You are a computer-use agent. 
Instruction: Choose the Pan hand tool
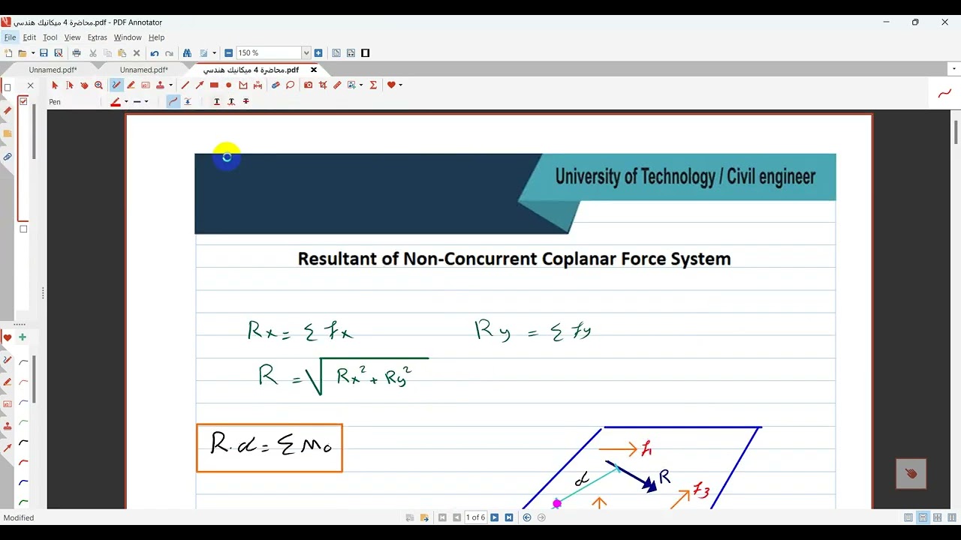click(x=84, y=85)
